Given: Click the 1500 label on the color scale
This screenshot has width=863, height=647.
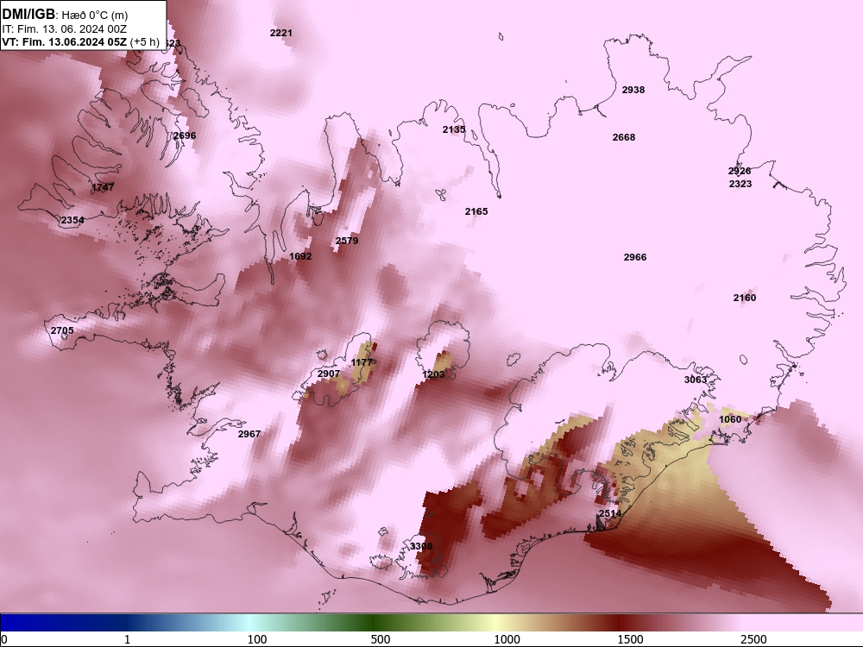Looking at the screenshot, I should [x=630, y=639].
